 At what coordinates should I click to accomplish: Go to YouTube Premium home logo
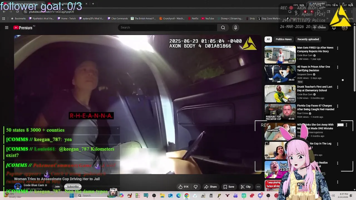coord(23,27)
